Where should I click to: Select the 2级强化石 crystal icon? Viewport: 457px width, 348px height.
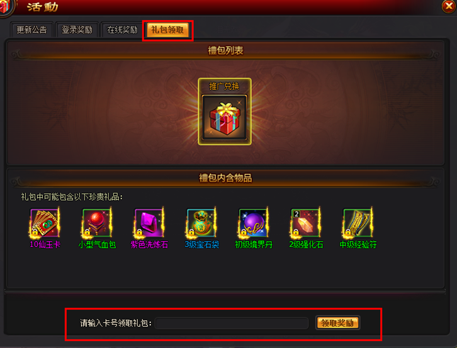(x=305, y=223)
